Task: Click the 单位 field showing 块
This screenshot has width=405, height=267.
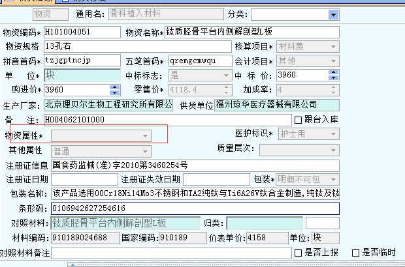Action: [82, 76]
